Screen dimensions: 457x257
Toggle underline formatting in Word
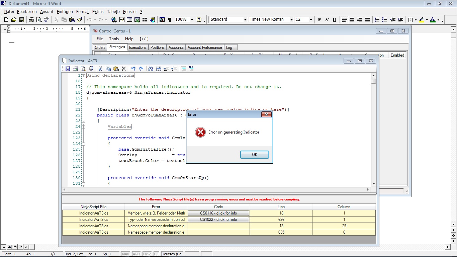pos(334,20)
